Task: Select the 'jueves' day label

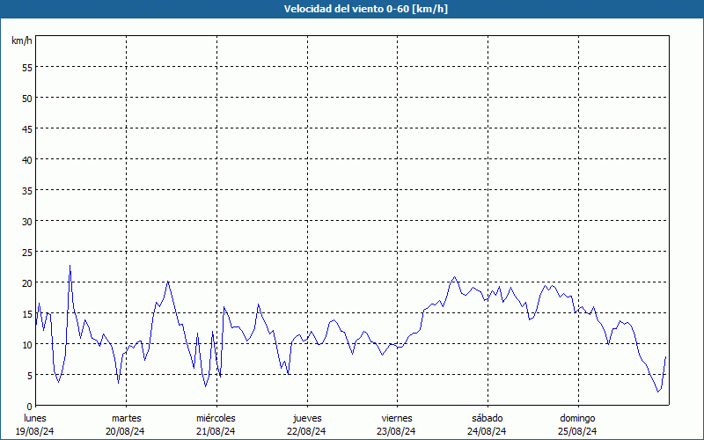Action: tap(306, 418)
